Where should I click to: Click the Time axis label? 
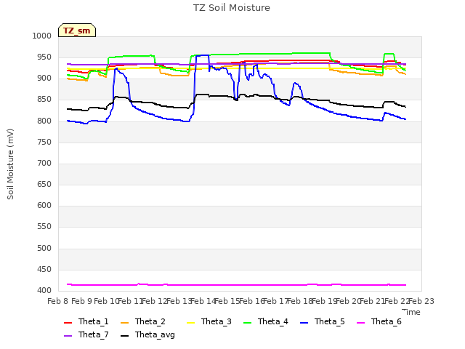pyautogui.click(x=411, y=312)
